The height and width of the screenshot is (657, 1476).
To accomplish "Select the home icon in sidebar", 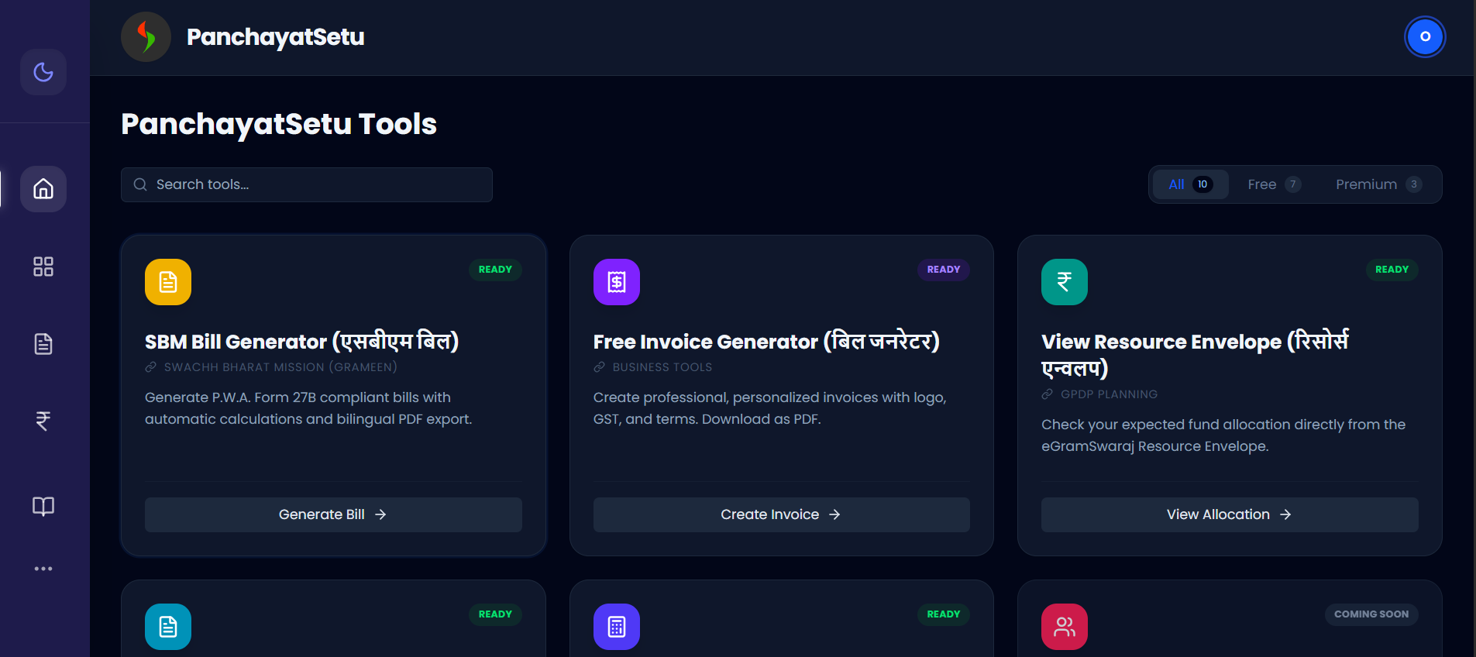I will click(x=43, y=188).
